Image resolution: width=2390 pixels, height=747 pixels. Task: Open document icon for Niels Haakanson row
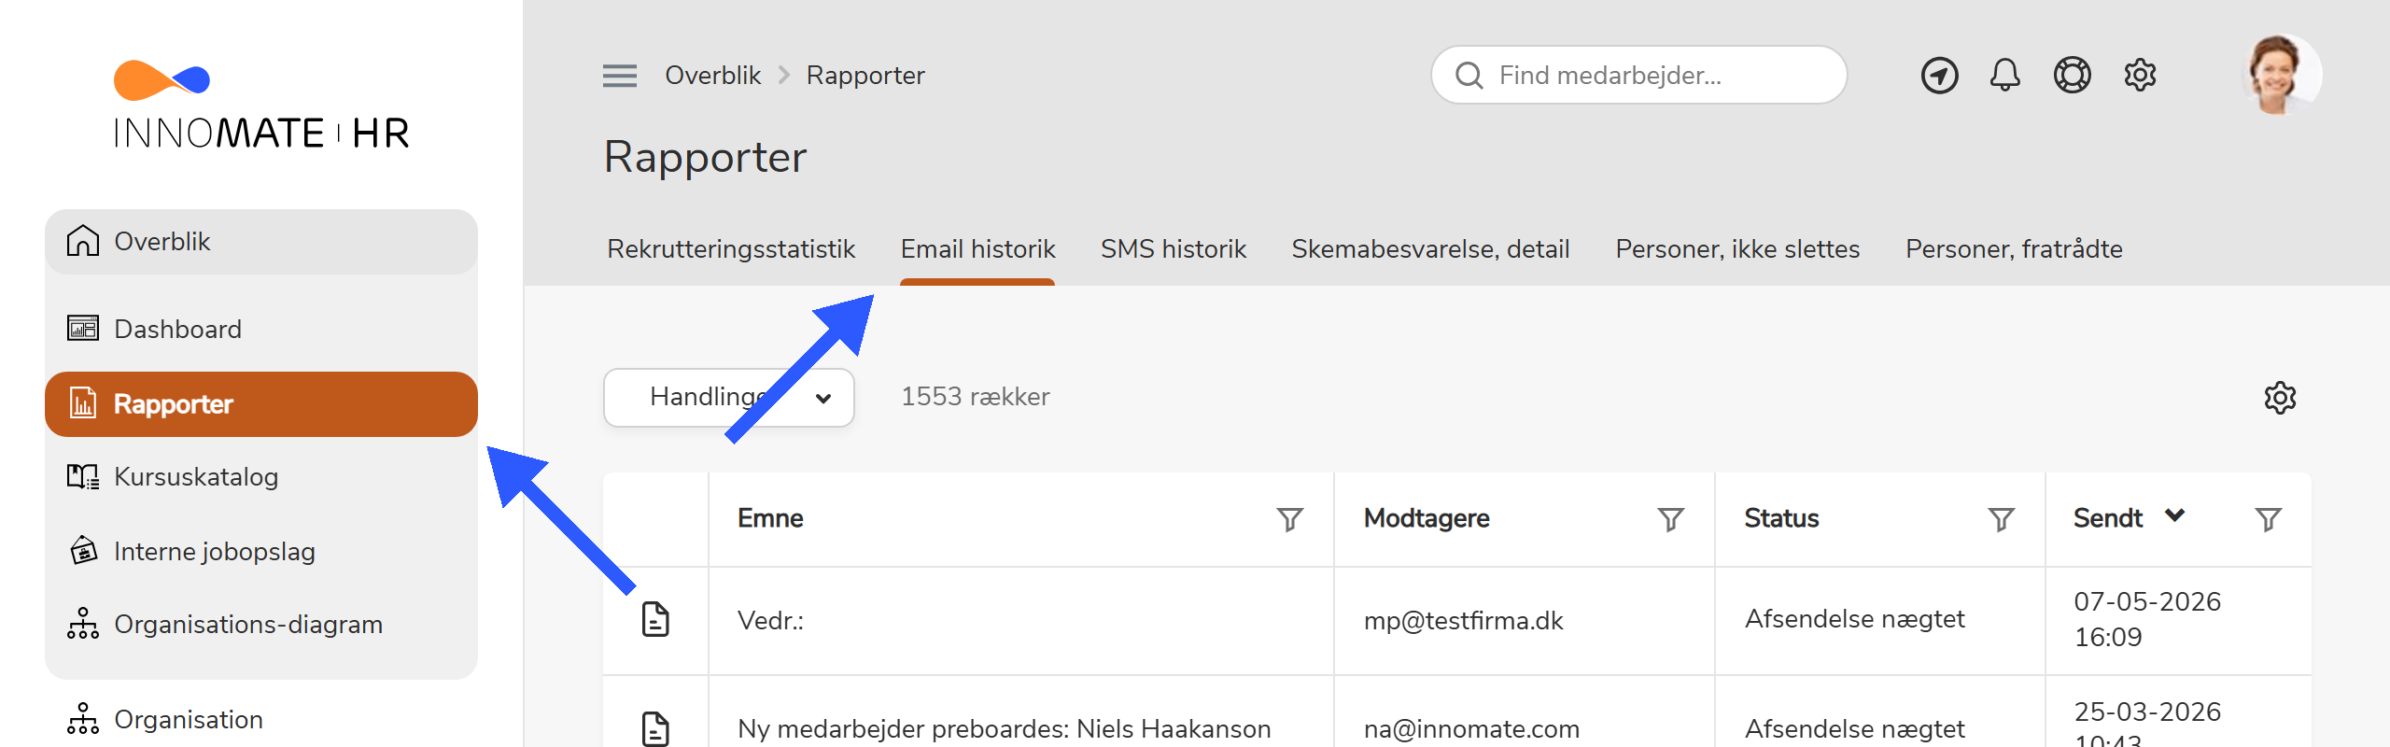pos(655,728)
